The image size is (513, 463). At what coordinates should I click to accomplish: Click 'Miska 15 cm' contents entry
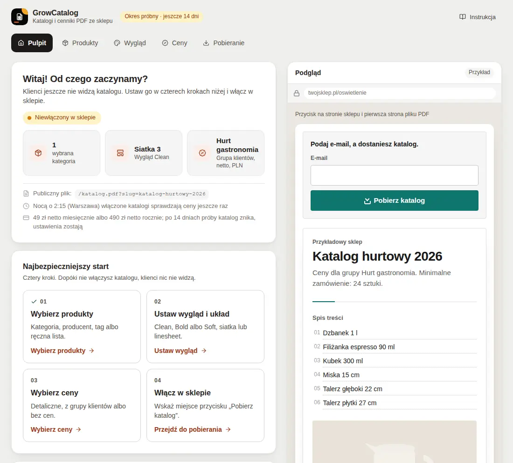pyautogui.click(x=341, y=375)
